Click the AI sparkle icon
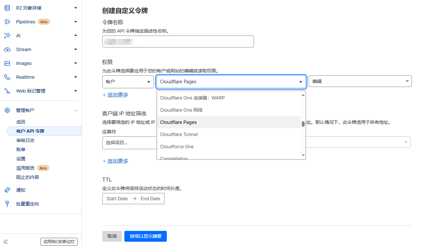 pos(7,36)
